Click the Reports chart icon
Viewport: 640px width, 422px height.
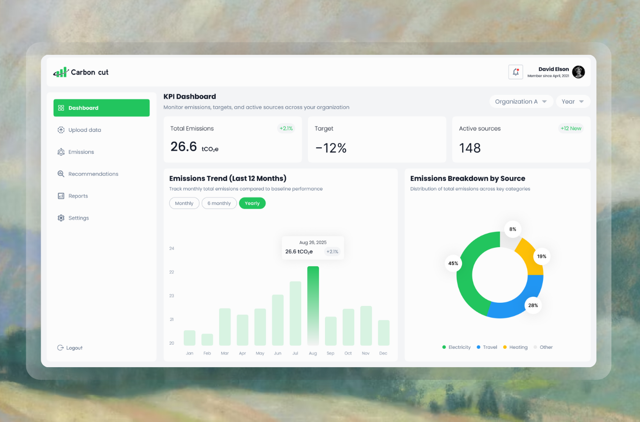[61, 196]
